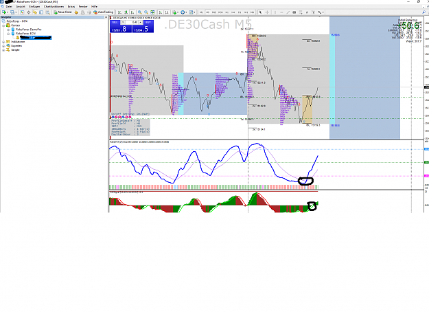Select the text label tool
Image resolution: width=429 pixels, height=312 pixels.
click(313, 12)
